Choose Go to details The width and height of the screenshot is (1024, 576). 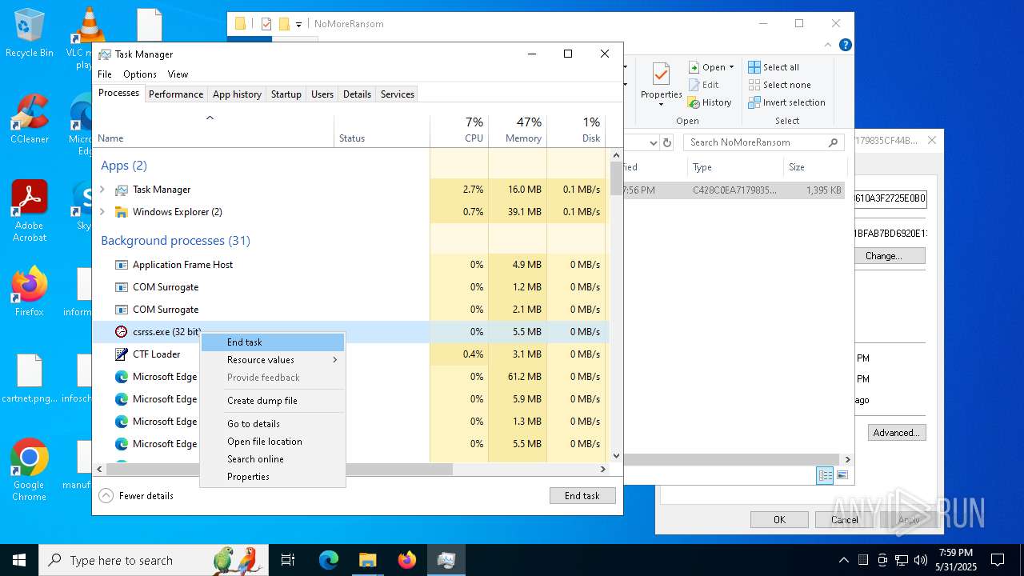tap(273, 424)
